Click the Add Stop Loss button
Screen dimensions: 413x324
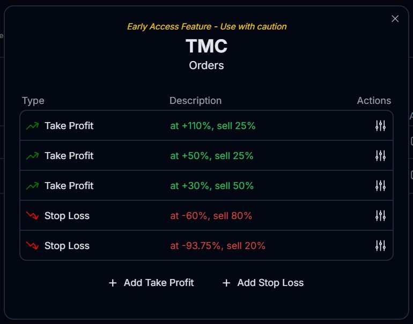[x=263, y=283]
